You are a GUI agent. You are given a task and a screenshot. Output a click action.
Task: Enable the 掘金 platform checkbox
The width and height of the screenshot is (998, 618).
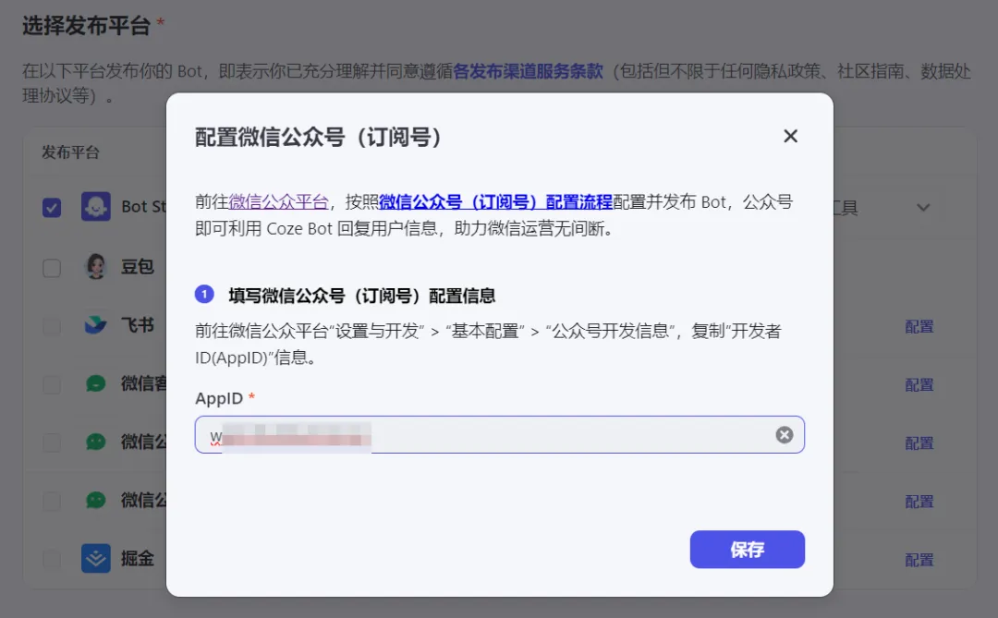coord(52,559)
